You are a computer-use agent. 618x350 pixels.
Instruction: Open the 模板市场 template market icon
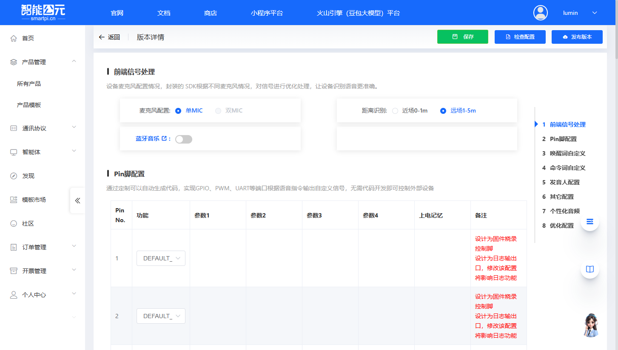point(13,199)
